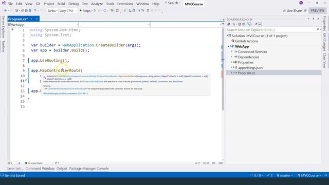Open the Tools menu
329x185 pixels.
110,4
